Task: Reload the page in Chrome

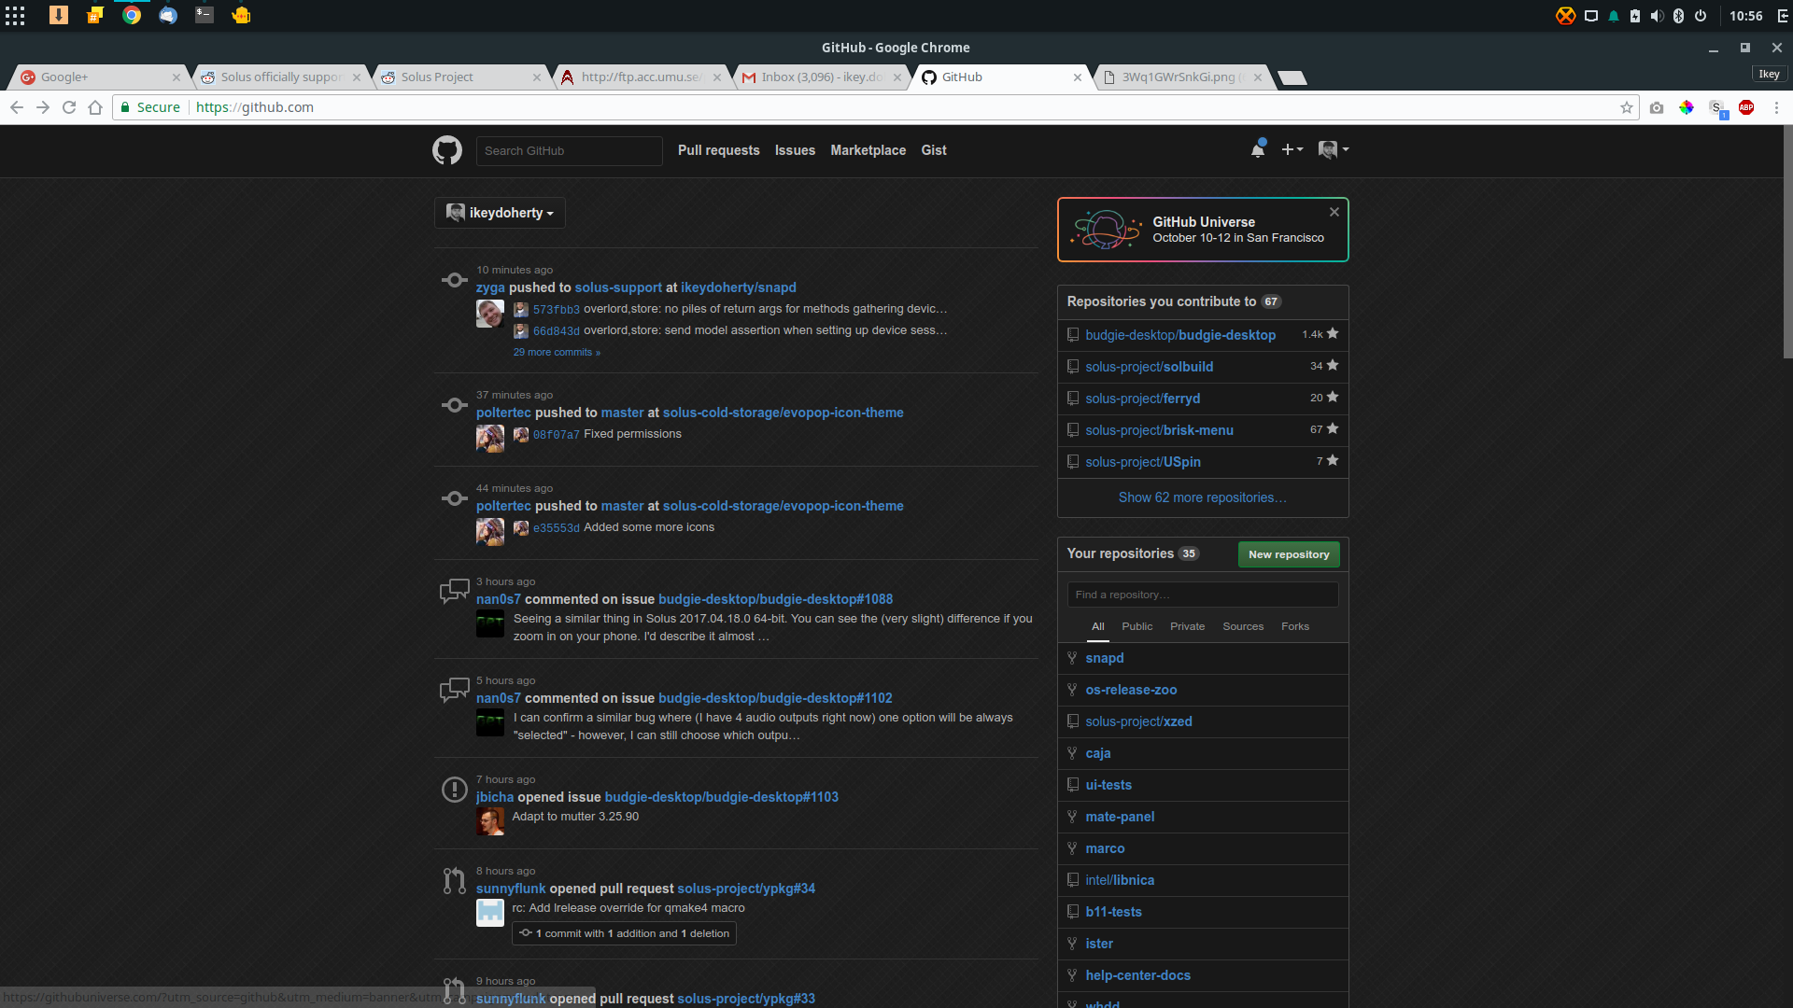Action: (69, 107)
